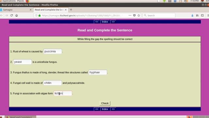Open the site information icon in the URL bar
209x118 pixels.
(36, 15)
